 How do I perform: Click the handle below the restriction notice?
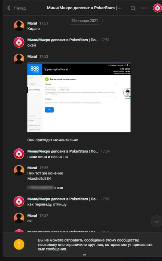coord(85,255)
